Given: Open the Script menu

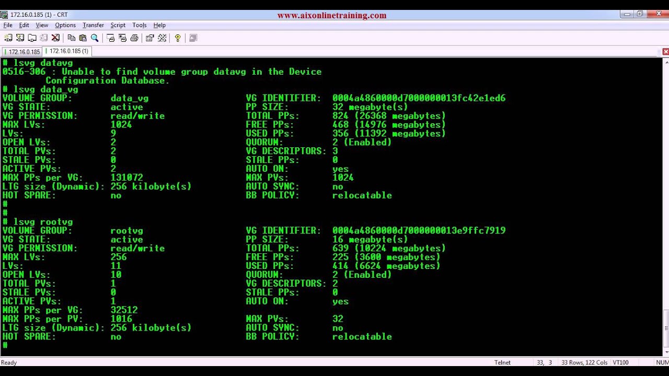Looking at the screenshot, I should pyautogui.click(x=118, y=25).
